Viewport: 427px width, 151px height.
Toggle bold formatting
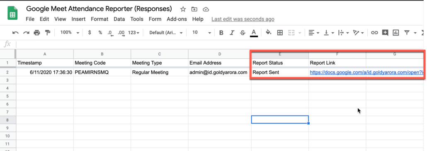(x=221, y=33)
